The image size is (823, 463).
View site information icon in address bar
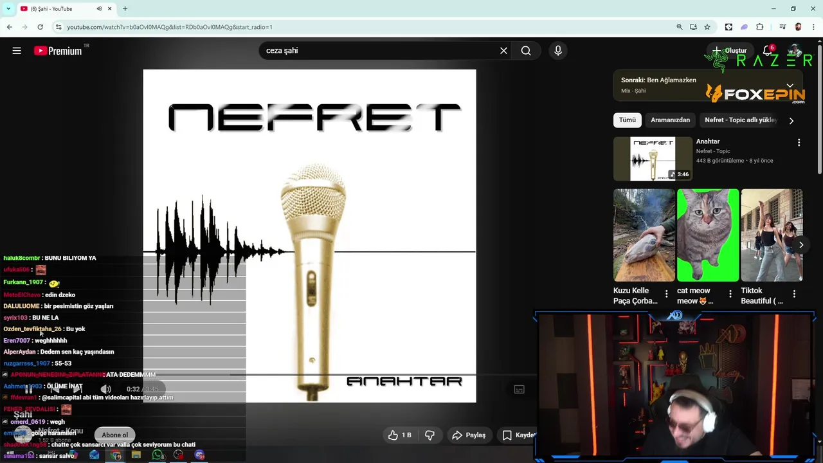coord(59,27)
